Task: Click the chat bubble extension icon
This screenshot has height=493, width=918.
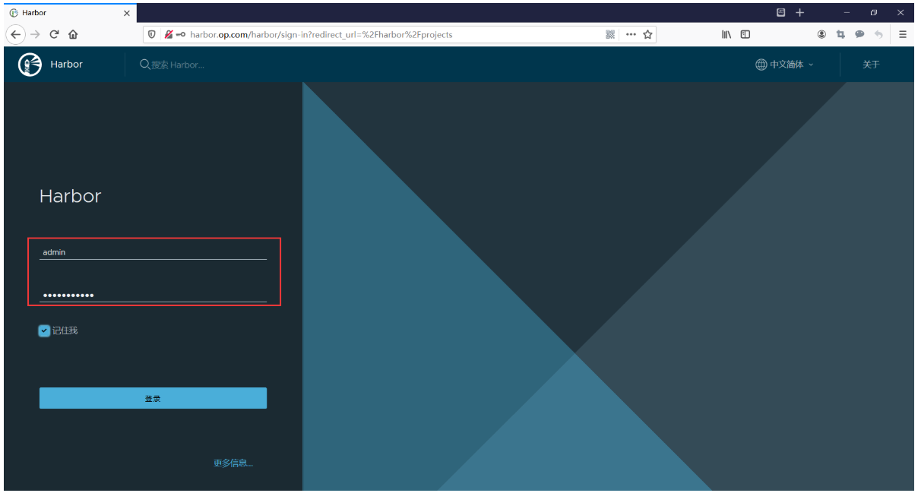Action: 859,34
